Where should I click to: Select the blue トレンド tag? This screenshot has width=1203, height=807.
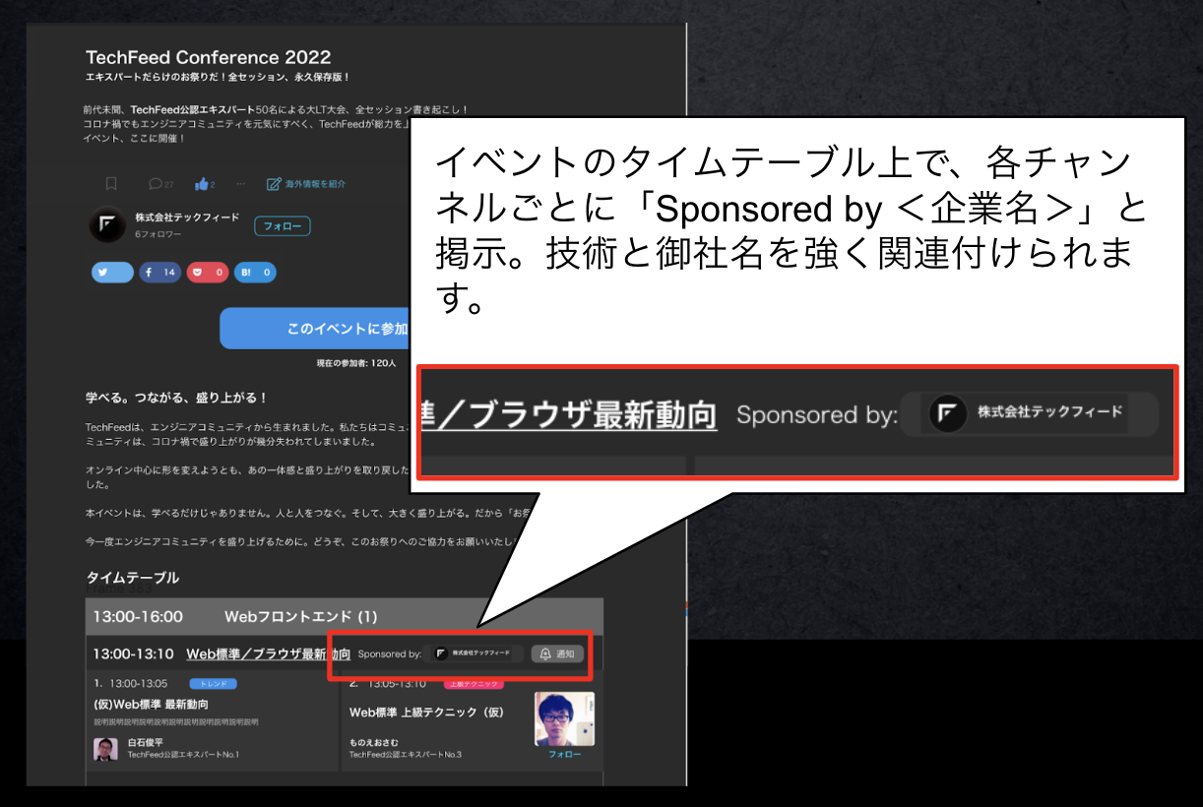point(213,683)
